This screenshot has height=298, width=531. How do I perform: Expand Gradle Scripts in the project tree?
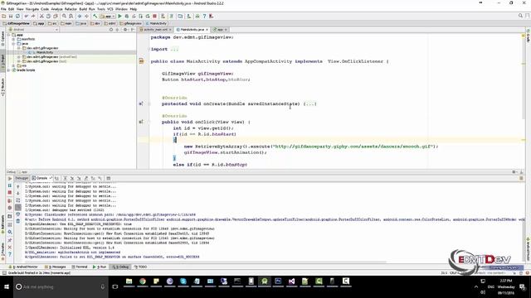[x=9, y=70]
